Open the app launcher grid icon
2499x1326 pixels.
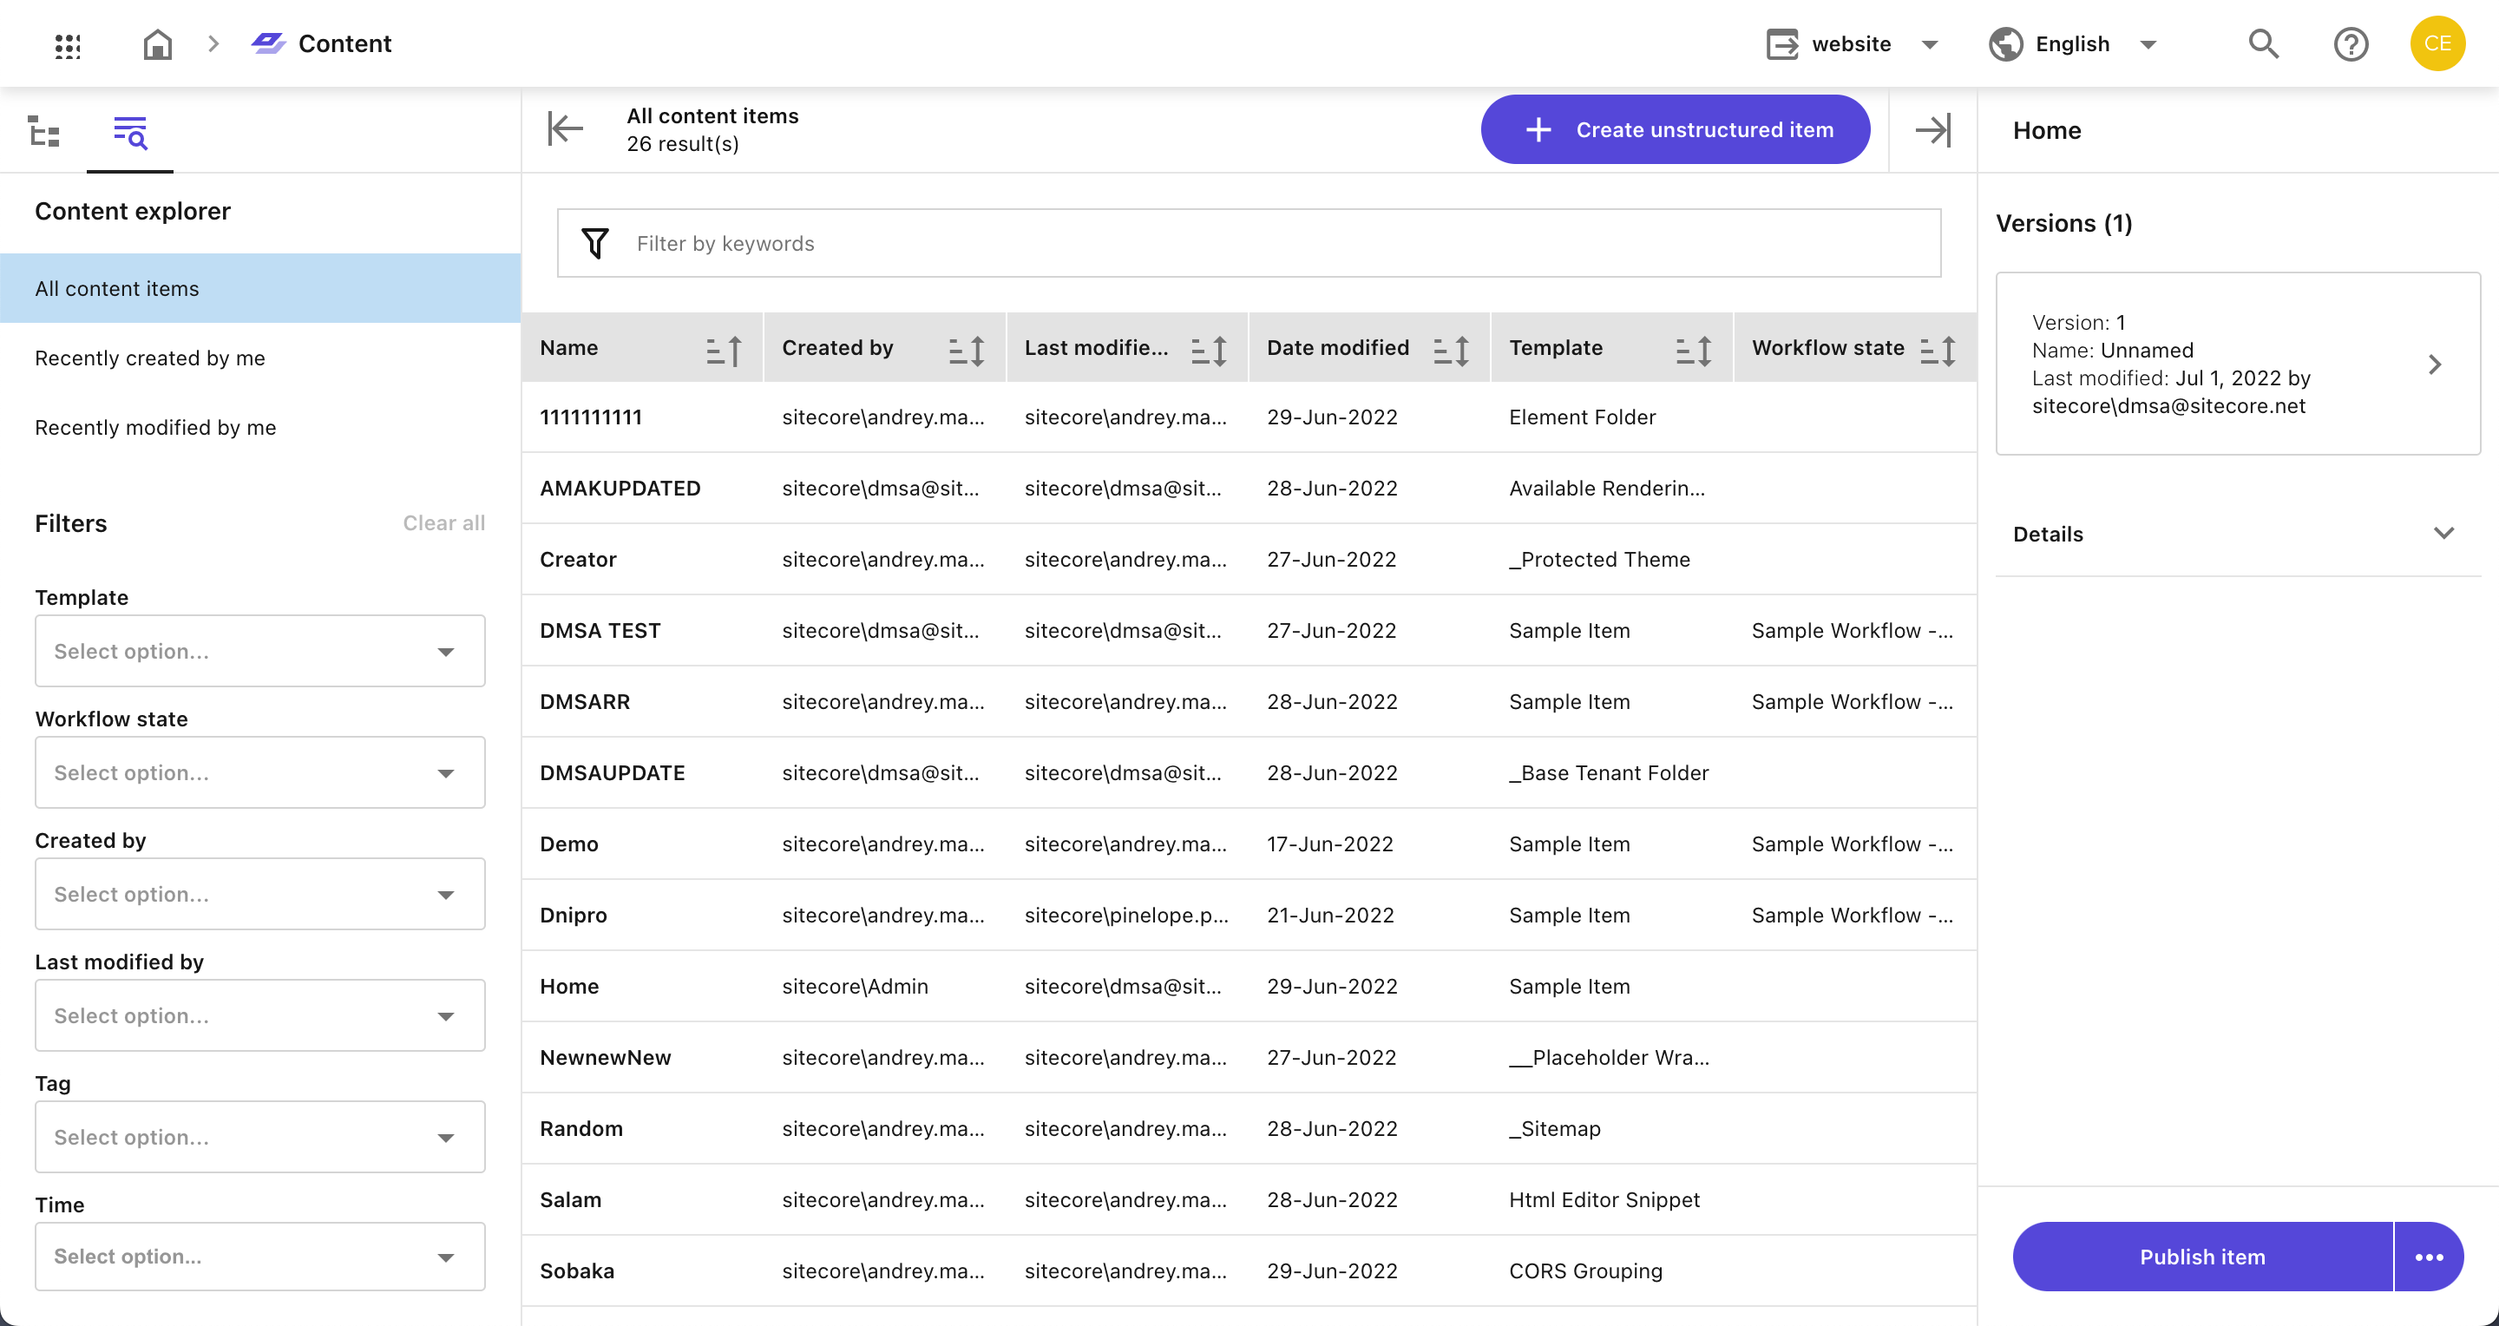[x=67, y=44]
